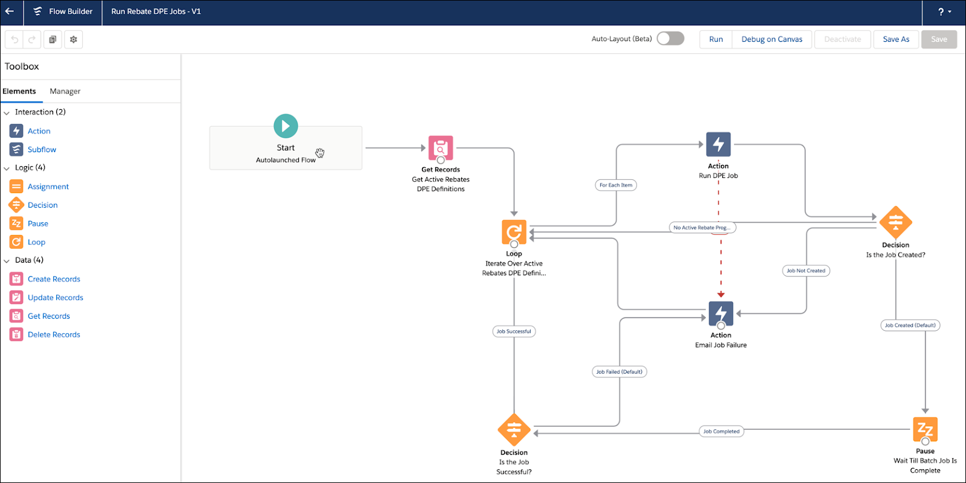Image resolution: width=966 pixels, height=483 pixels.
Task: Open the help question mark menu
Action: [944, 12]
